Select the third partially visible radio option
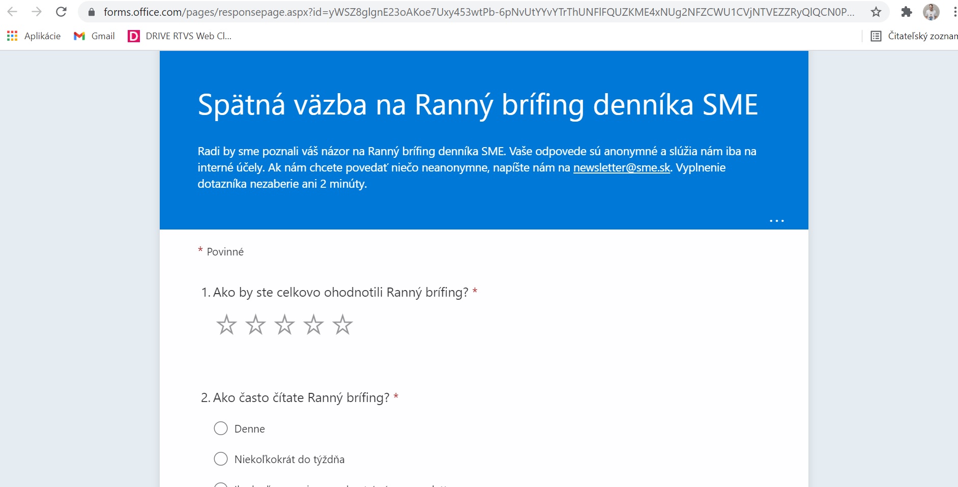958x487 pixels. click(x=221, y=484)
